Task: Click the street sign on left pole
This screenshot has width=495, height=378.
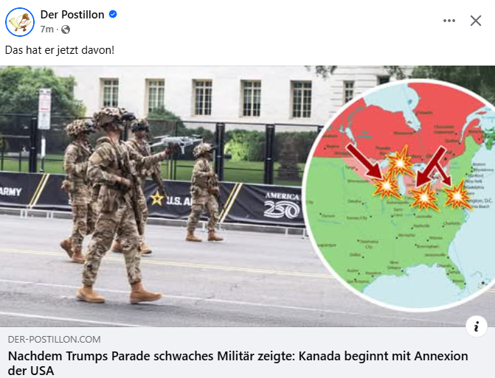Action: point(44,109)
